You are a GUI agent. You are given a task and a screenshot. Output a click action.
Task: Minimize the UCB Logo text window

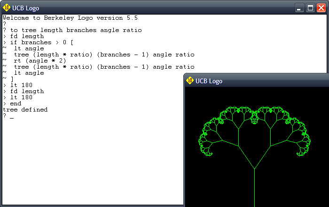point(299,8)
